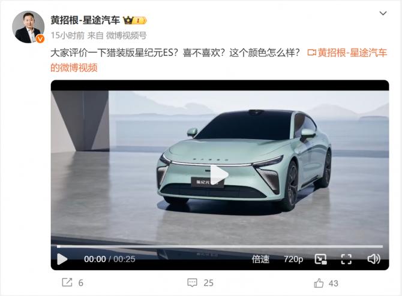The image size is (402, 296).
Task: Open 黄招根-星途汽车 username profile link
Action: (85, 20)
